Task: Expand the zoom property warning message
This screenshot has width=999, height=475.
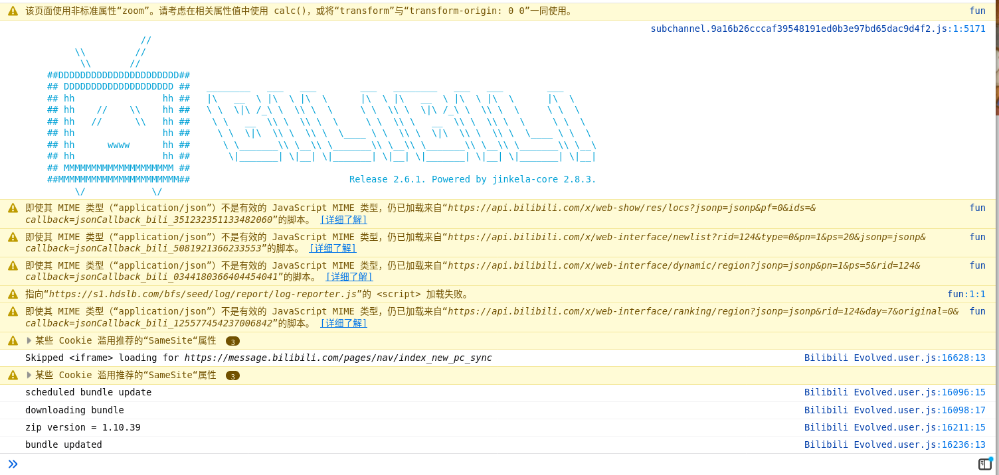Action: coord(266,11)
